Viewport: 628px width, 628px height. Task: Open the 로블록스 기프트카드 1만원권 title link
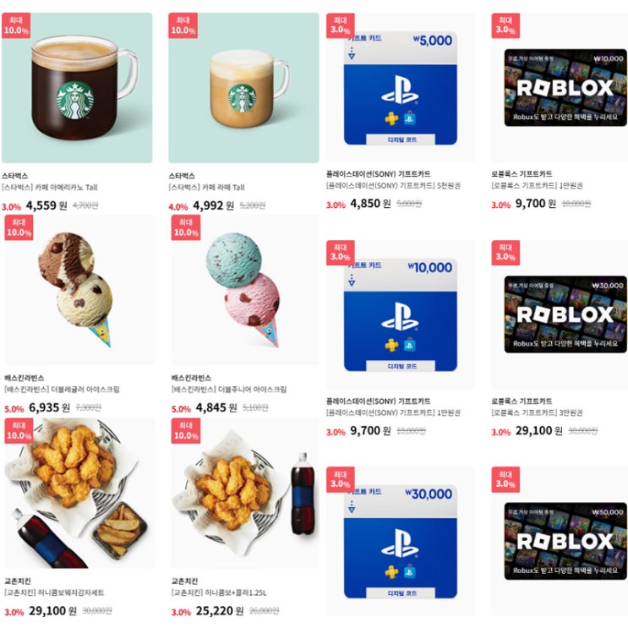click(x=537, y=185)
